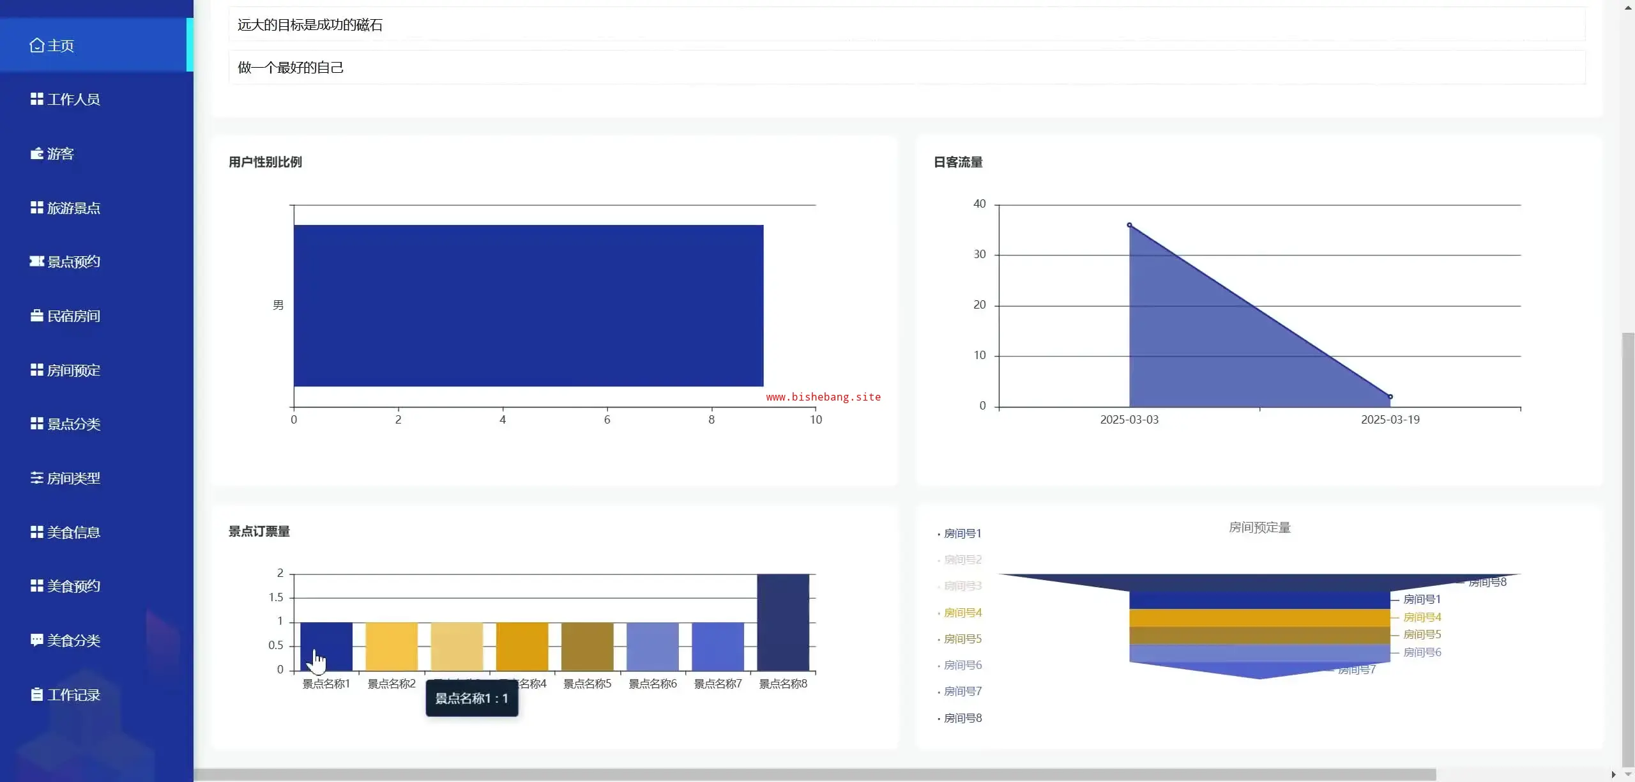Click the grid icon next to 工作人员
Viewport: 1635px width, 782px height.
pos(36,99)
